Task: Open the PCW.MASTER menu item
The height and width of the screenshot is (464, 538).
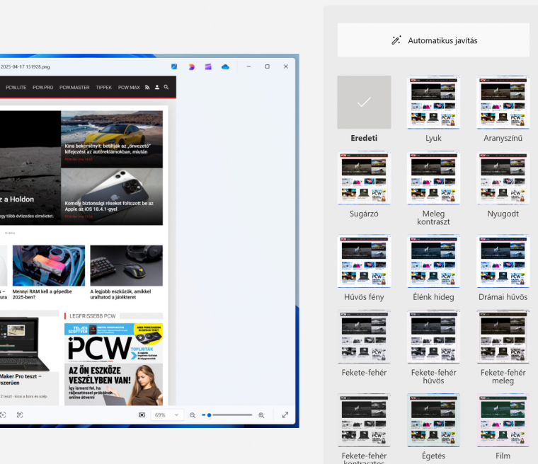Action: click(74, 88)
